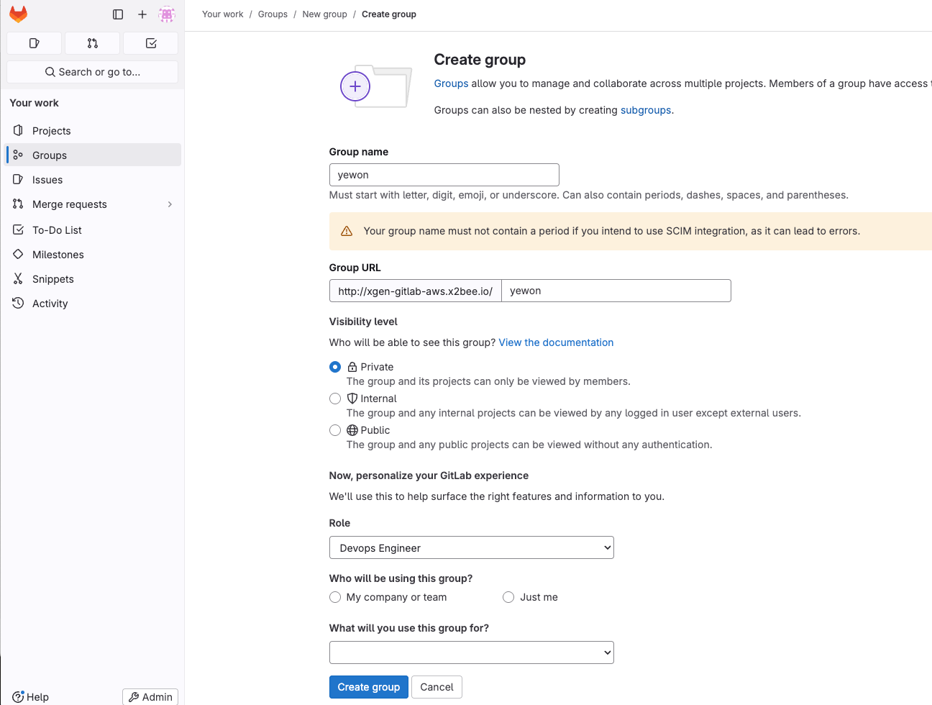
Task: Open the Role dropdown
Action: coord(472,547)
